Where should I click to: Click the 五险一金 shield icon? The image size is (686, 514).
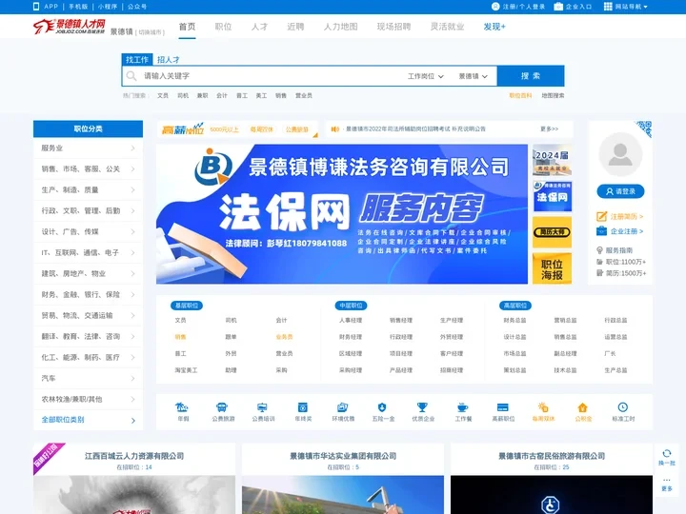[382, 407]
